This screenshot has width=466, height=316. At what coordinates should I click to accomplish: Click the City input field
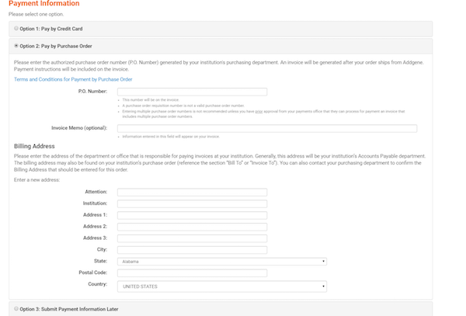coord(193,250)
